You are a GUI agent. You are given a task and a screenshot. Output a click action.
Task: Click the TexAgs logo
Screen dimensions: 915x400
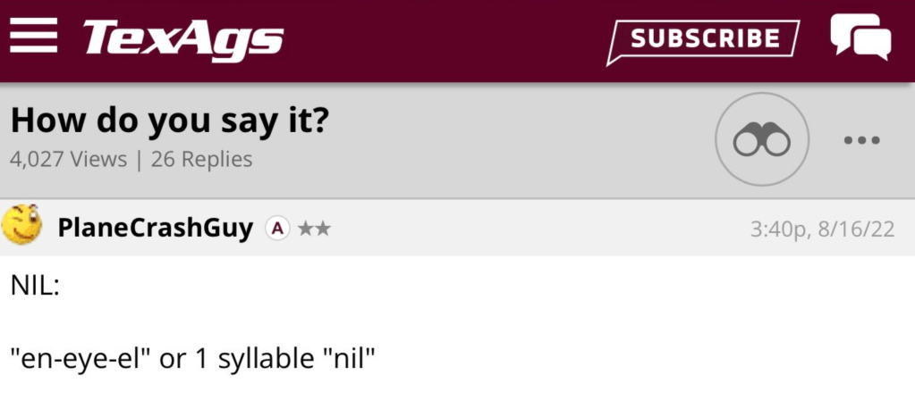pos(182,38)
